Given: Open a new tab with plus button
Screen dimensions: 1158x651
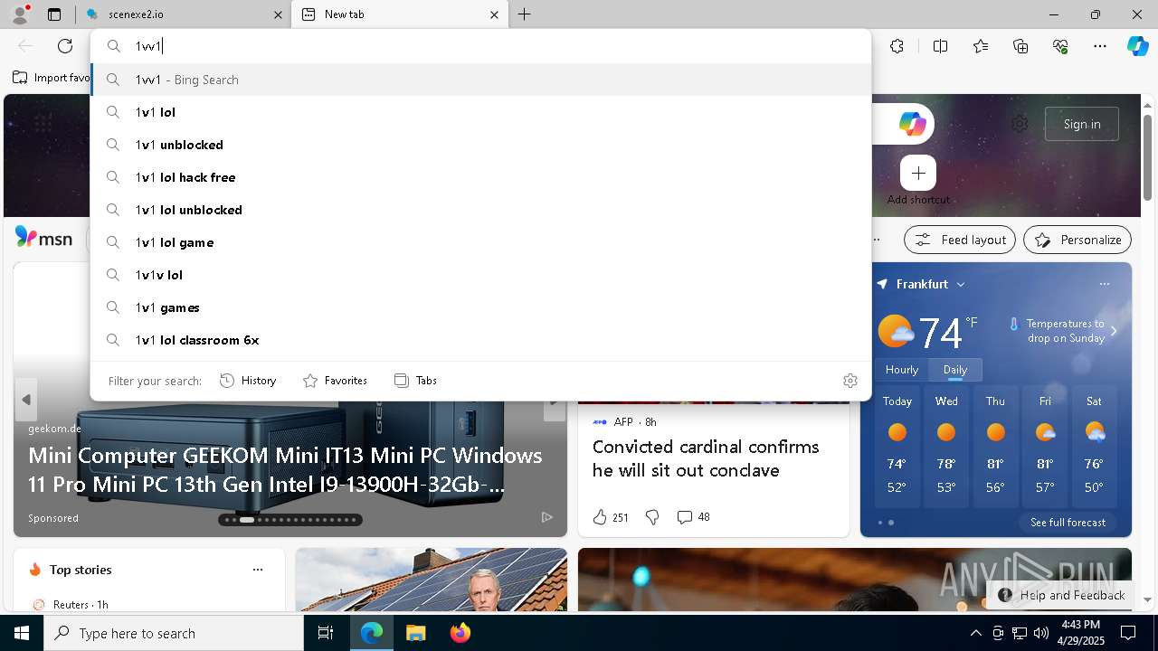Looking at the screenshot, I should click(525, 14).
